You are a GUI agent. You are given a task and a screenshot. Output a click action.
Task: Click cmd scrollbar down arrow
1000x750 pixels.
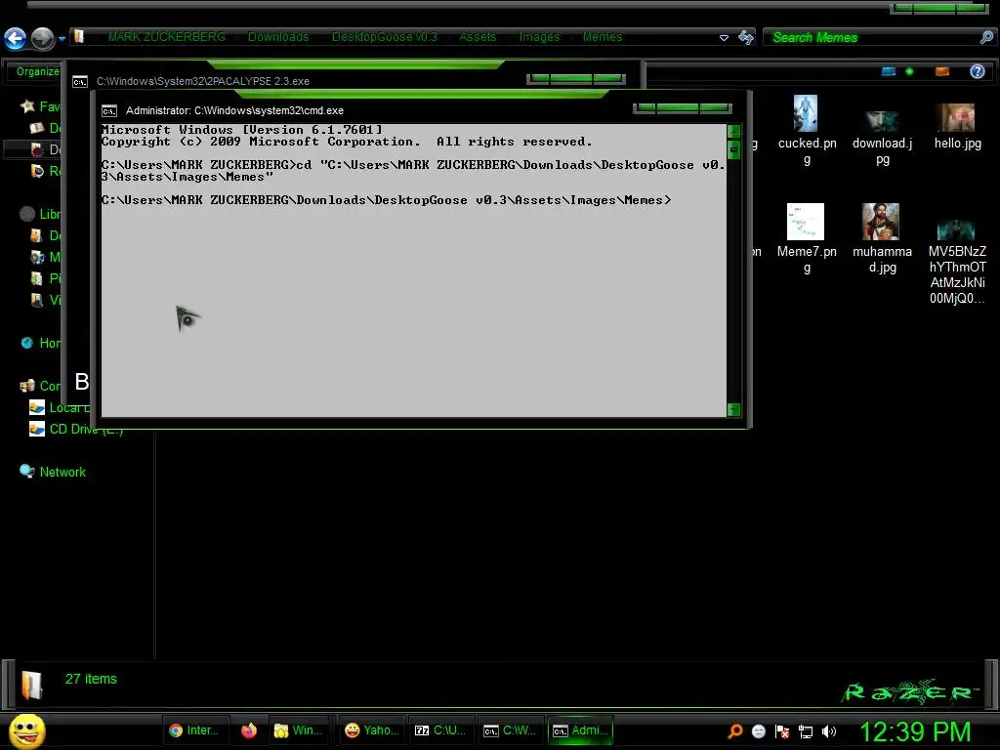pos(734,410)
